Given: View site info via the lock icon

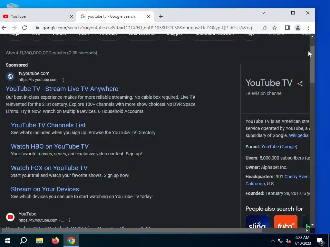Looking at the screenshot, I should coord(37,28).
